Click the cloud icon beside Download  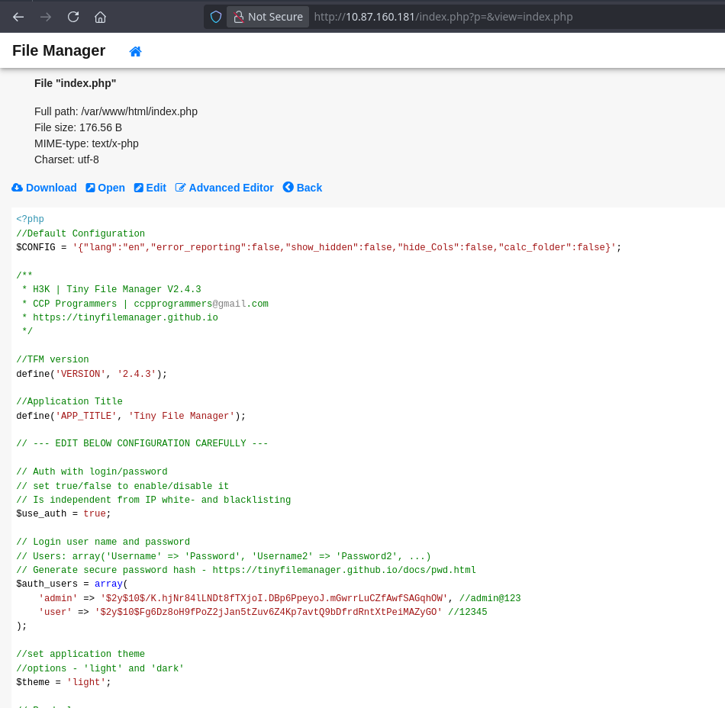(17, 188)
